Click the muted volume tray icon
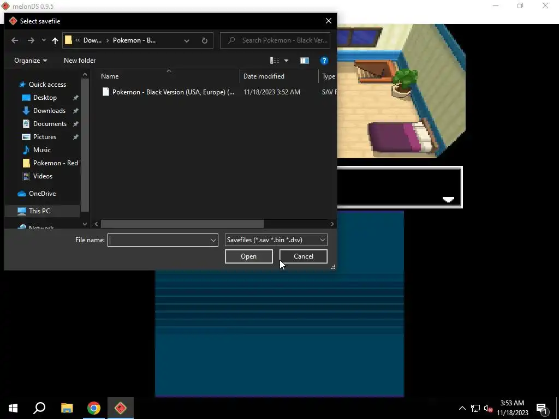Viewport: 559px width, 419px height. [x=489, y=408]
